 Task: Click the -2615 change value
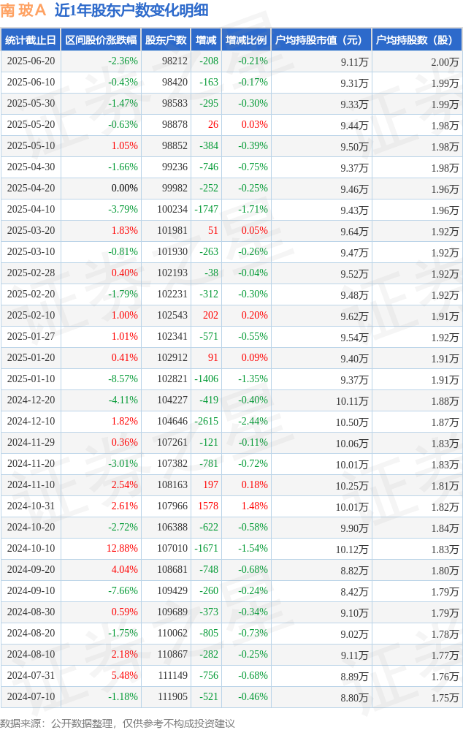(x=206, y=421)
